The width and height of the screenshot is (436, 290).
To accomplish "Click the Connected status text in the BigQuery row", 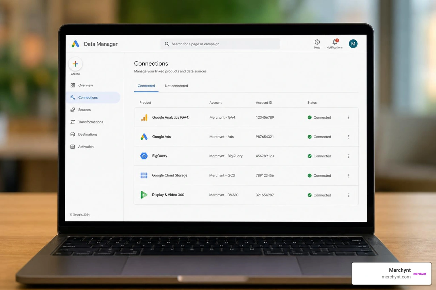I will pos(322,156).
